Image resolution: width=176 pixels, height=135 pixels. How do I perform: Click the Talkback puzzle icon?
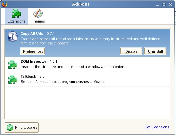[13, 79]
